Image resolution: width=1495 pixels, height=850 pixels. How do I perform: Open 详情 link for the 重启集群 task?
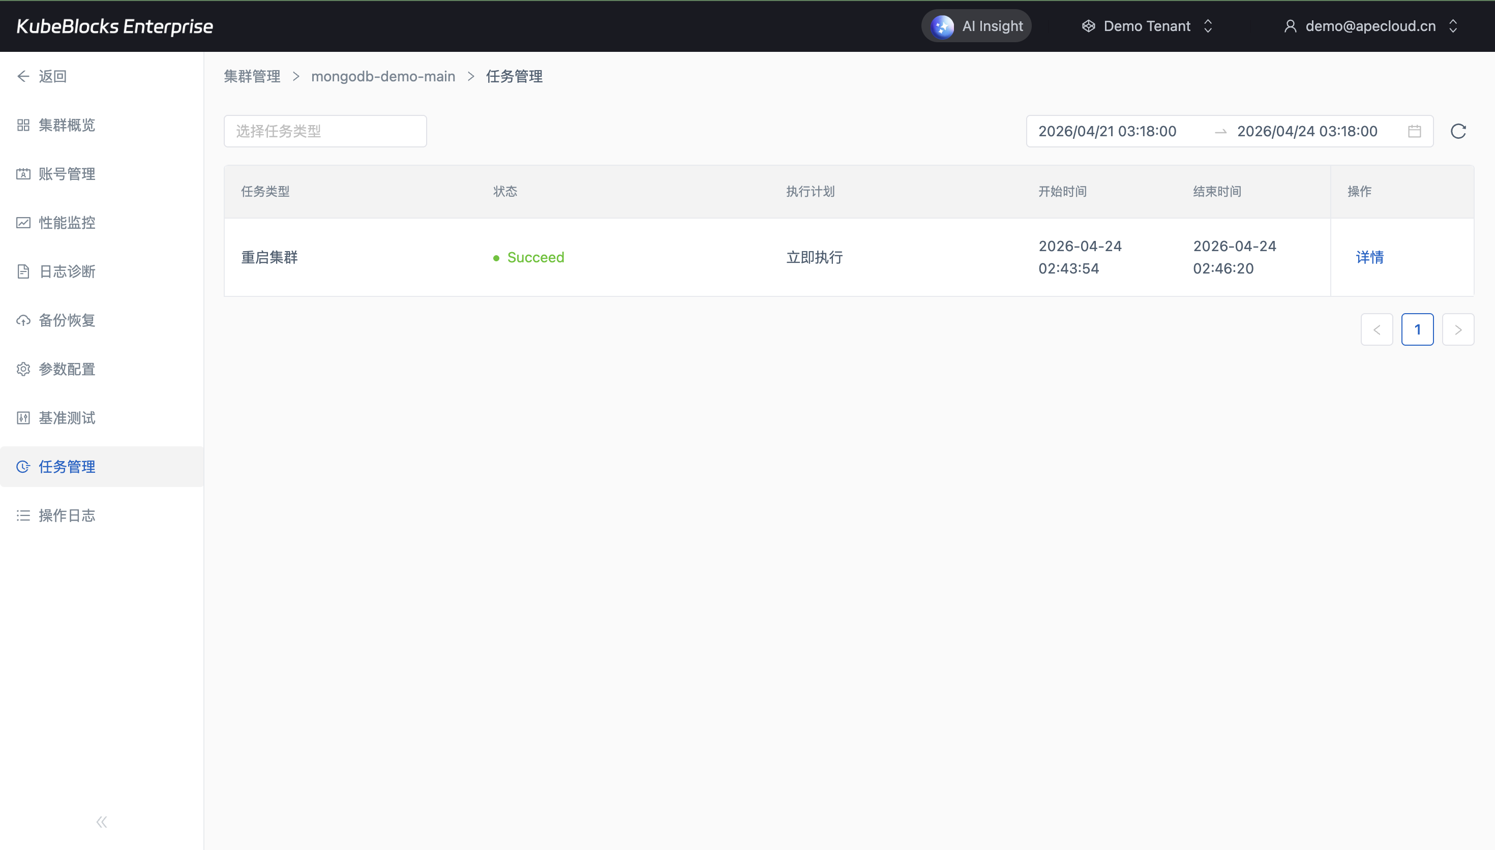1369,257
